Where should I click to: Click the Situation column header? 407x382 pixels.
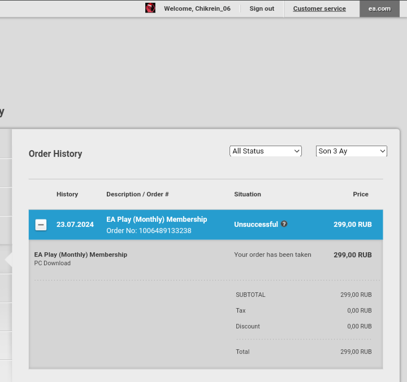click(x=248, y=194)
